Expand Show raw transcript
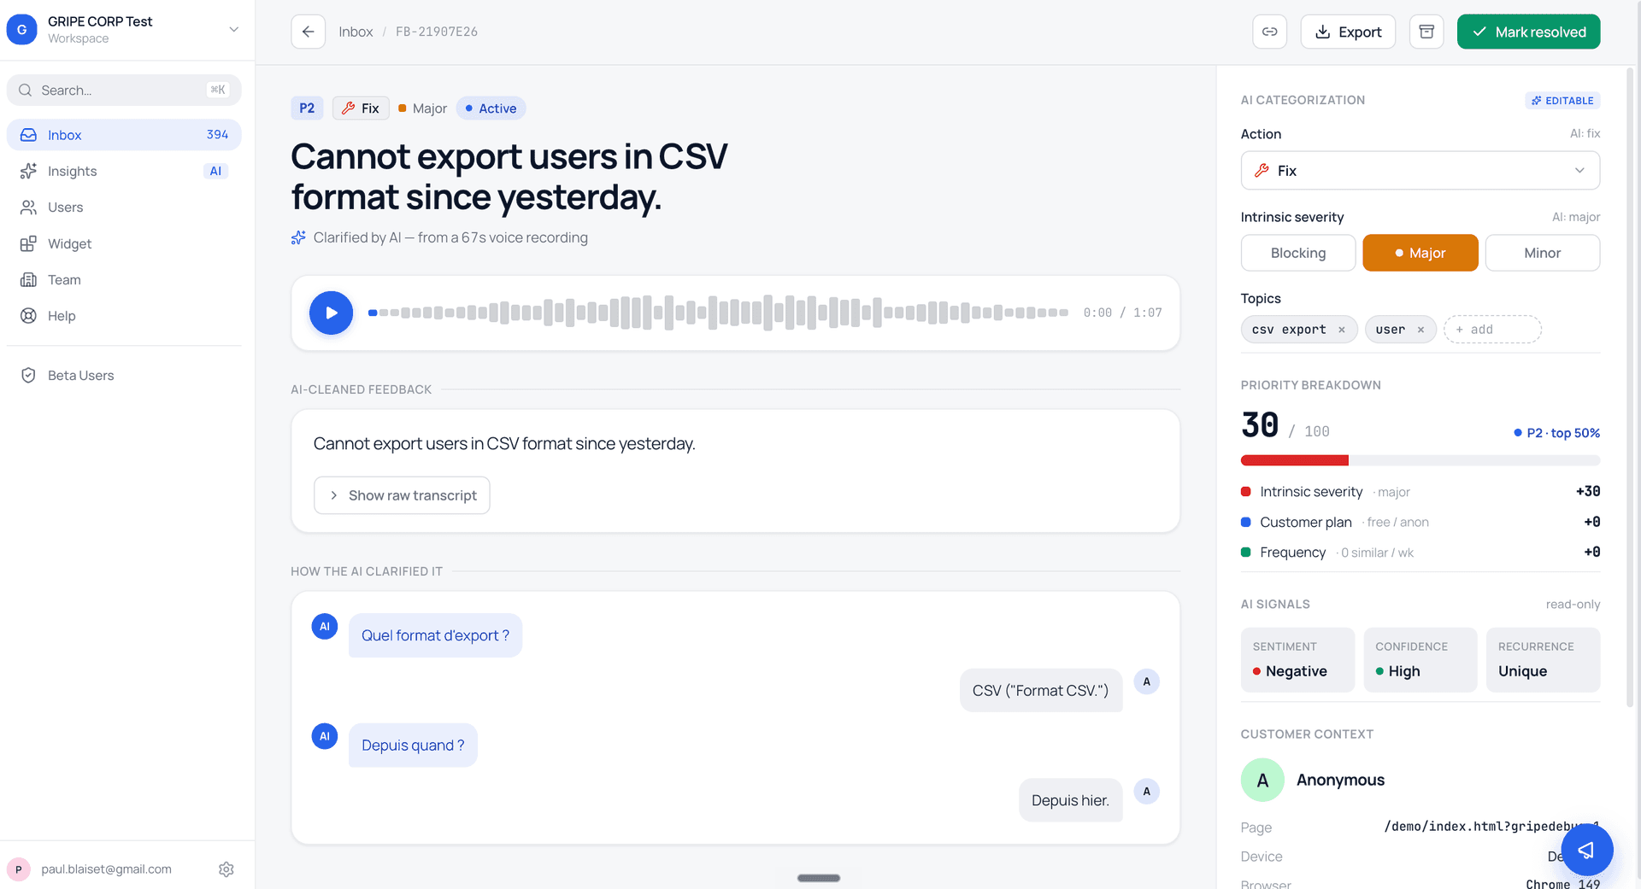This screenshot has width=1641, height=889. coord(402,495)
